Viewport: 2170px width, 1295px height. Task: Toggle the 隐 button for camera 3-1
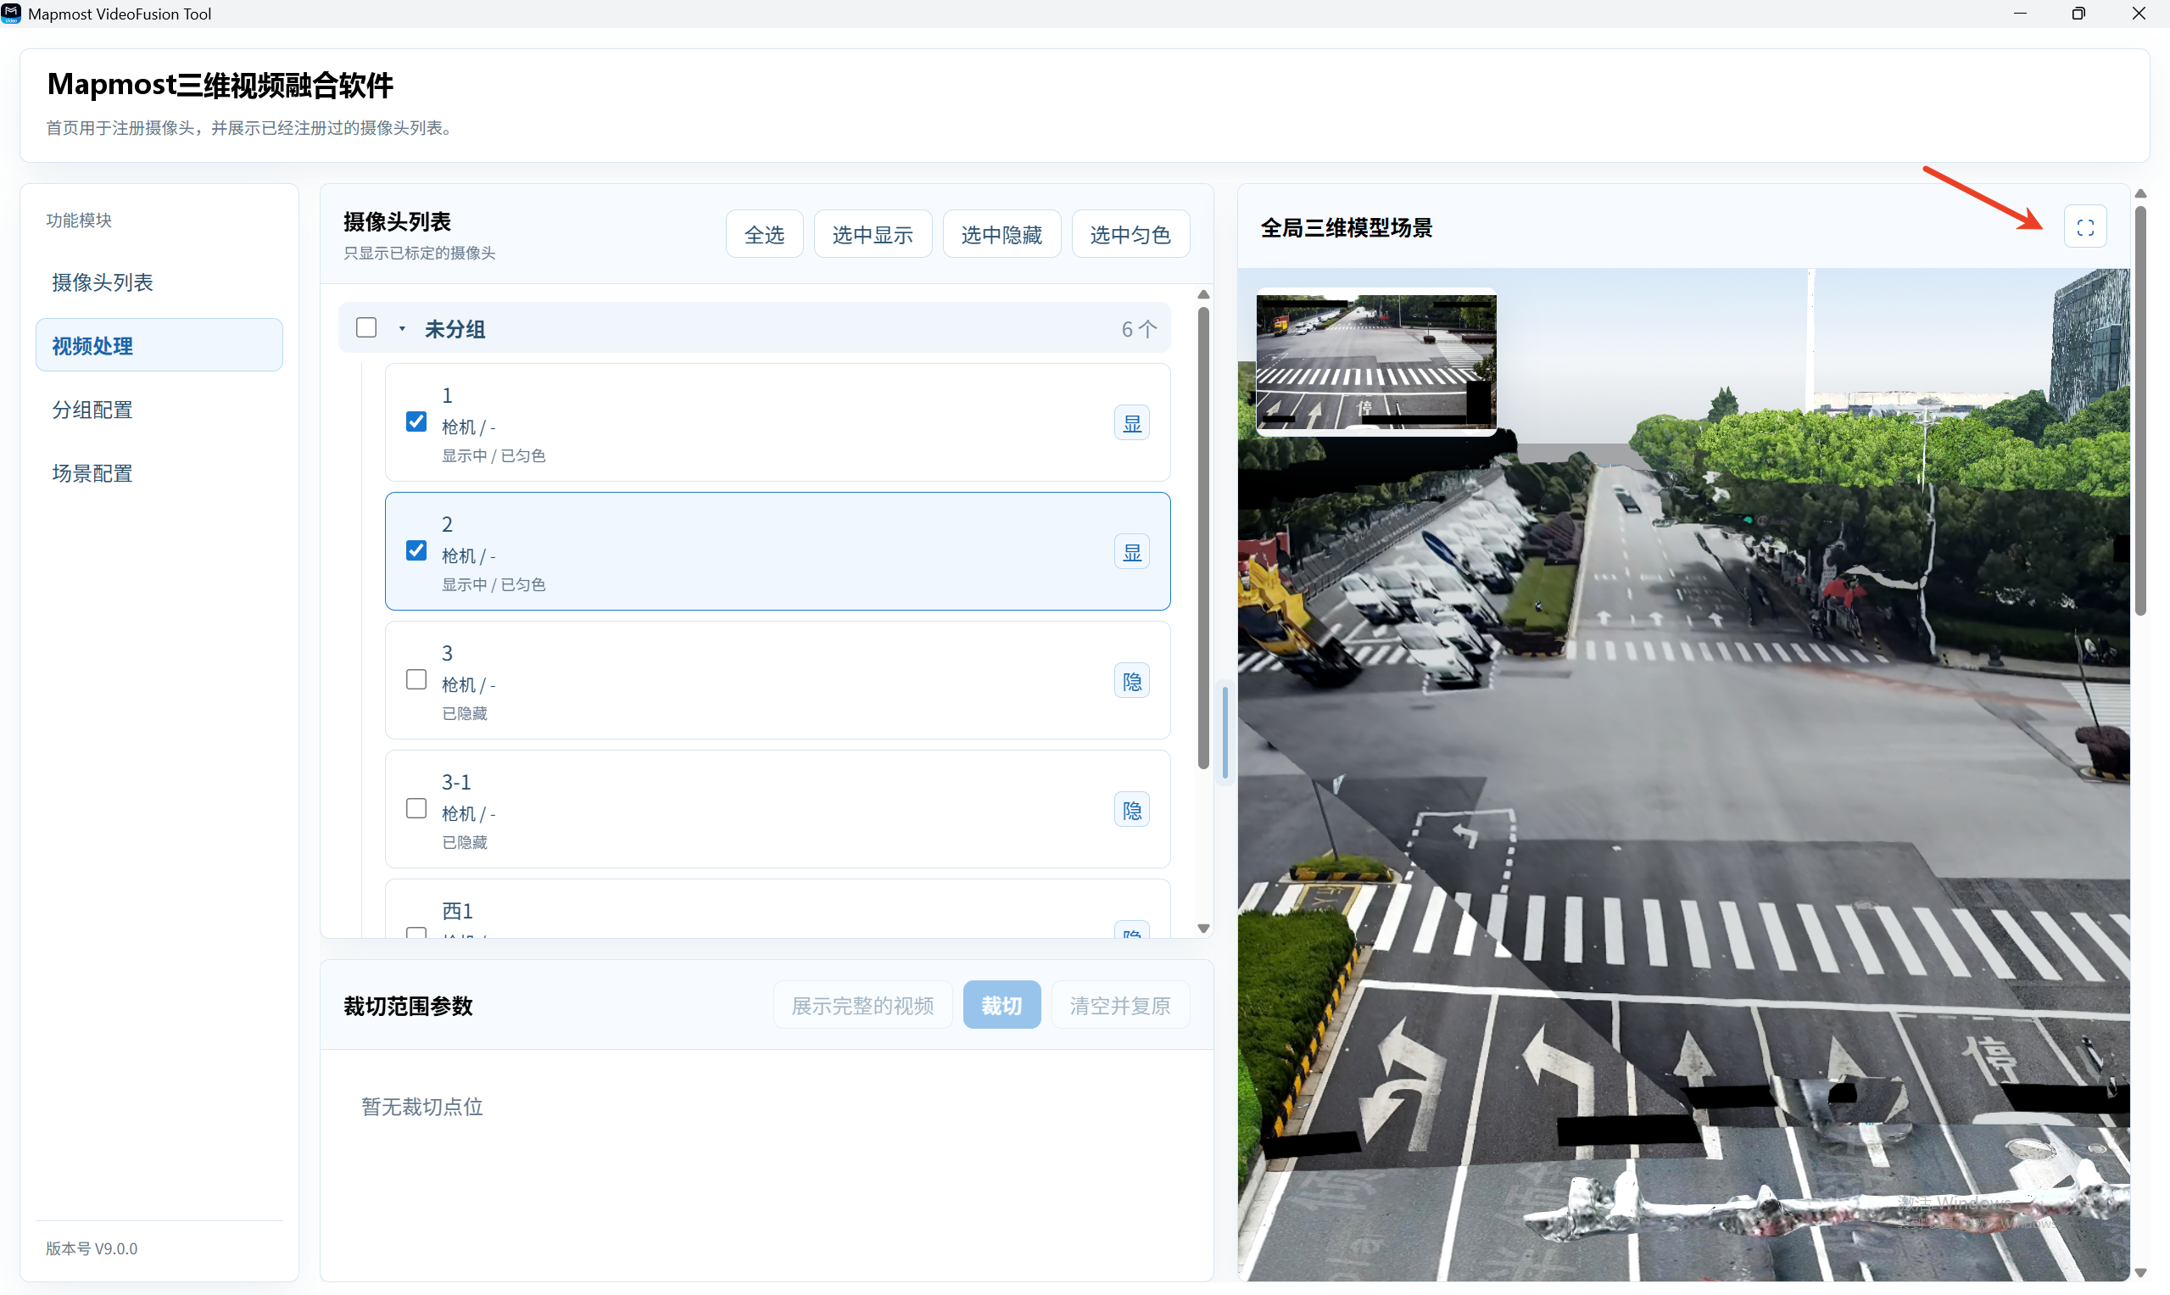[x=1132, y=811]
